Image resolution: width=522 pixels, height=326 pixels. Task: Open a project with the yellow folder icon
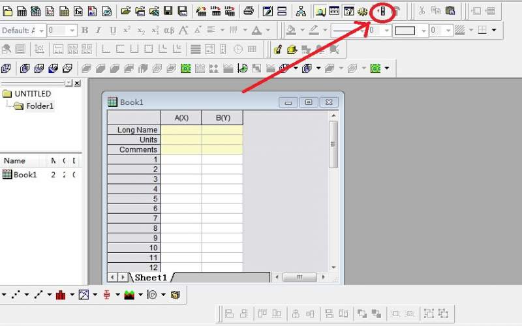click(125, 11)
